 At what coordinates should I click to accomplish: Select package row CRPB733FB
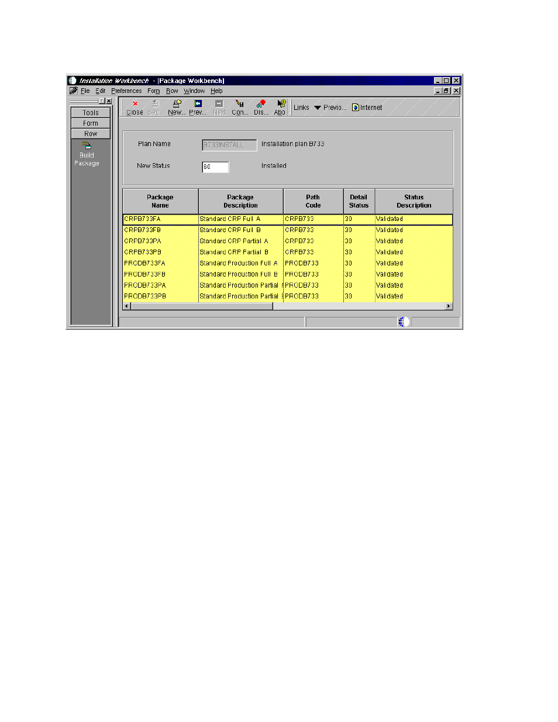[x=288, y=230]
